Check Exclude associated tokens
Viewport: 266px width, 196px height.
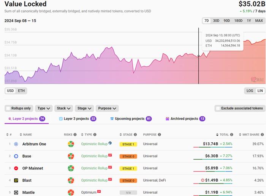218,108
